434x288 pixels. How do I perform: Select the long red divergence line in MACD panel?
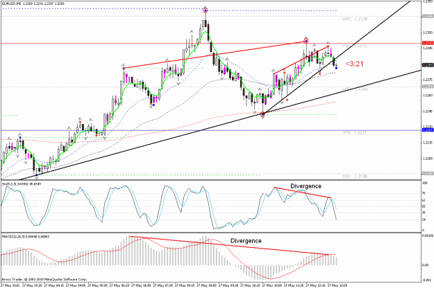click(x=228, y=246)
